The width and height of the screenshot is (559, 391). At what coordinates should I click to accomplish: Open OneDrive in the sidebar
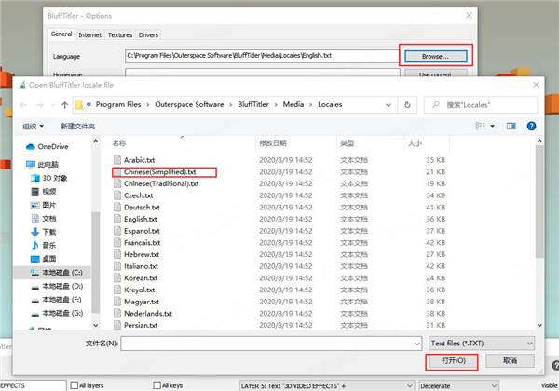coord(48,147)
